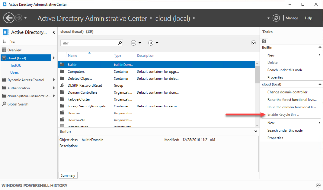
Task: Open Properties under cloud (local) tasks
Action: (x=275, y=138)
